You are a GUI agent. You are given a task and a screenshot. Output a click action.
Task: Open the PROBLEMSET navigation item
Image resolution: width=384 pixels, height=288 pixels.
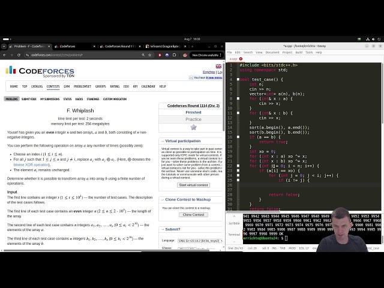82,86
